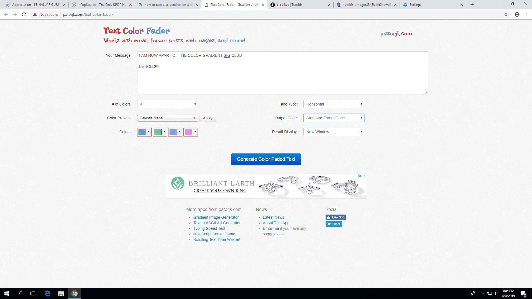Show hidden system tray icons
532x299 pixels.
pos(483,293)
